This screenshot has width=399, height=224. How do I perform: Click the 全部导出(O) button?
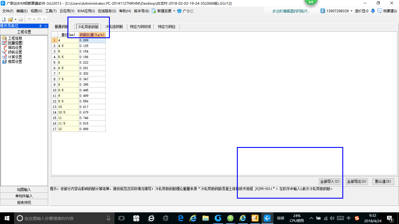coord(357,181)
